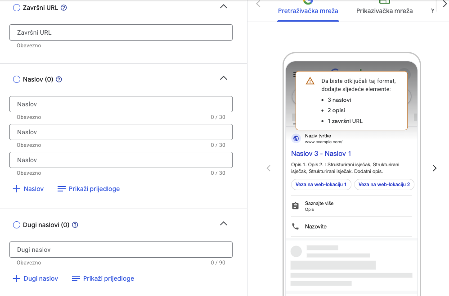Show suggestions under Naslov fields
Image resolution: width=449 pixels, height=296 pixels.
89,189
